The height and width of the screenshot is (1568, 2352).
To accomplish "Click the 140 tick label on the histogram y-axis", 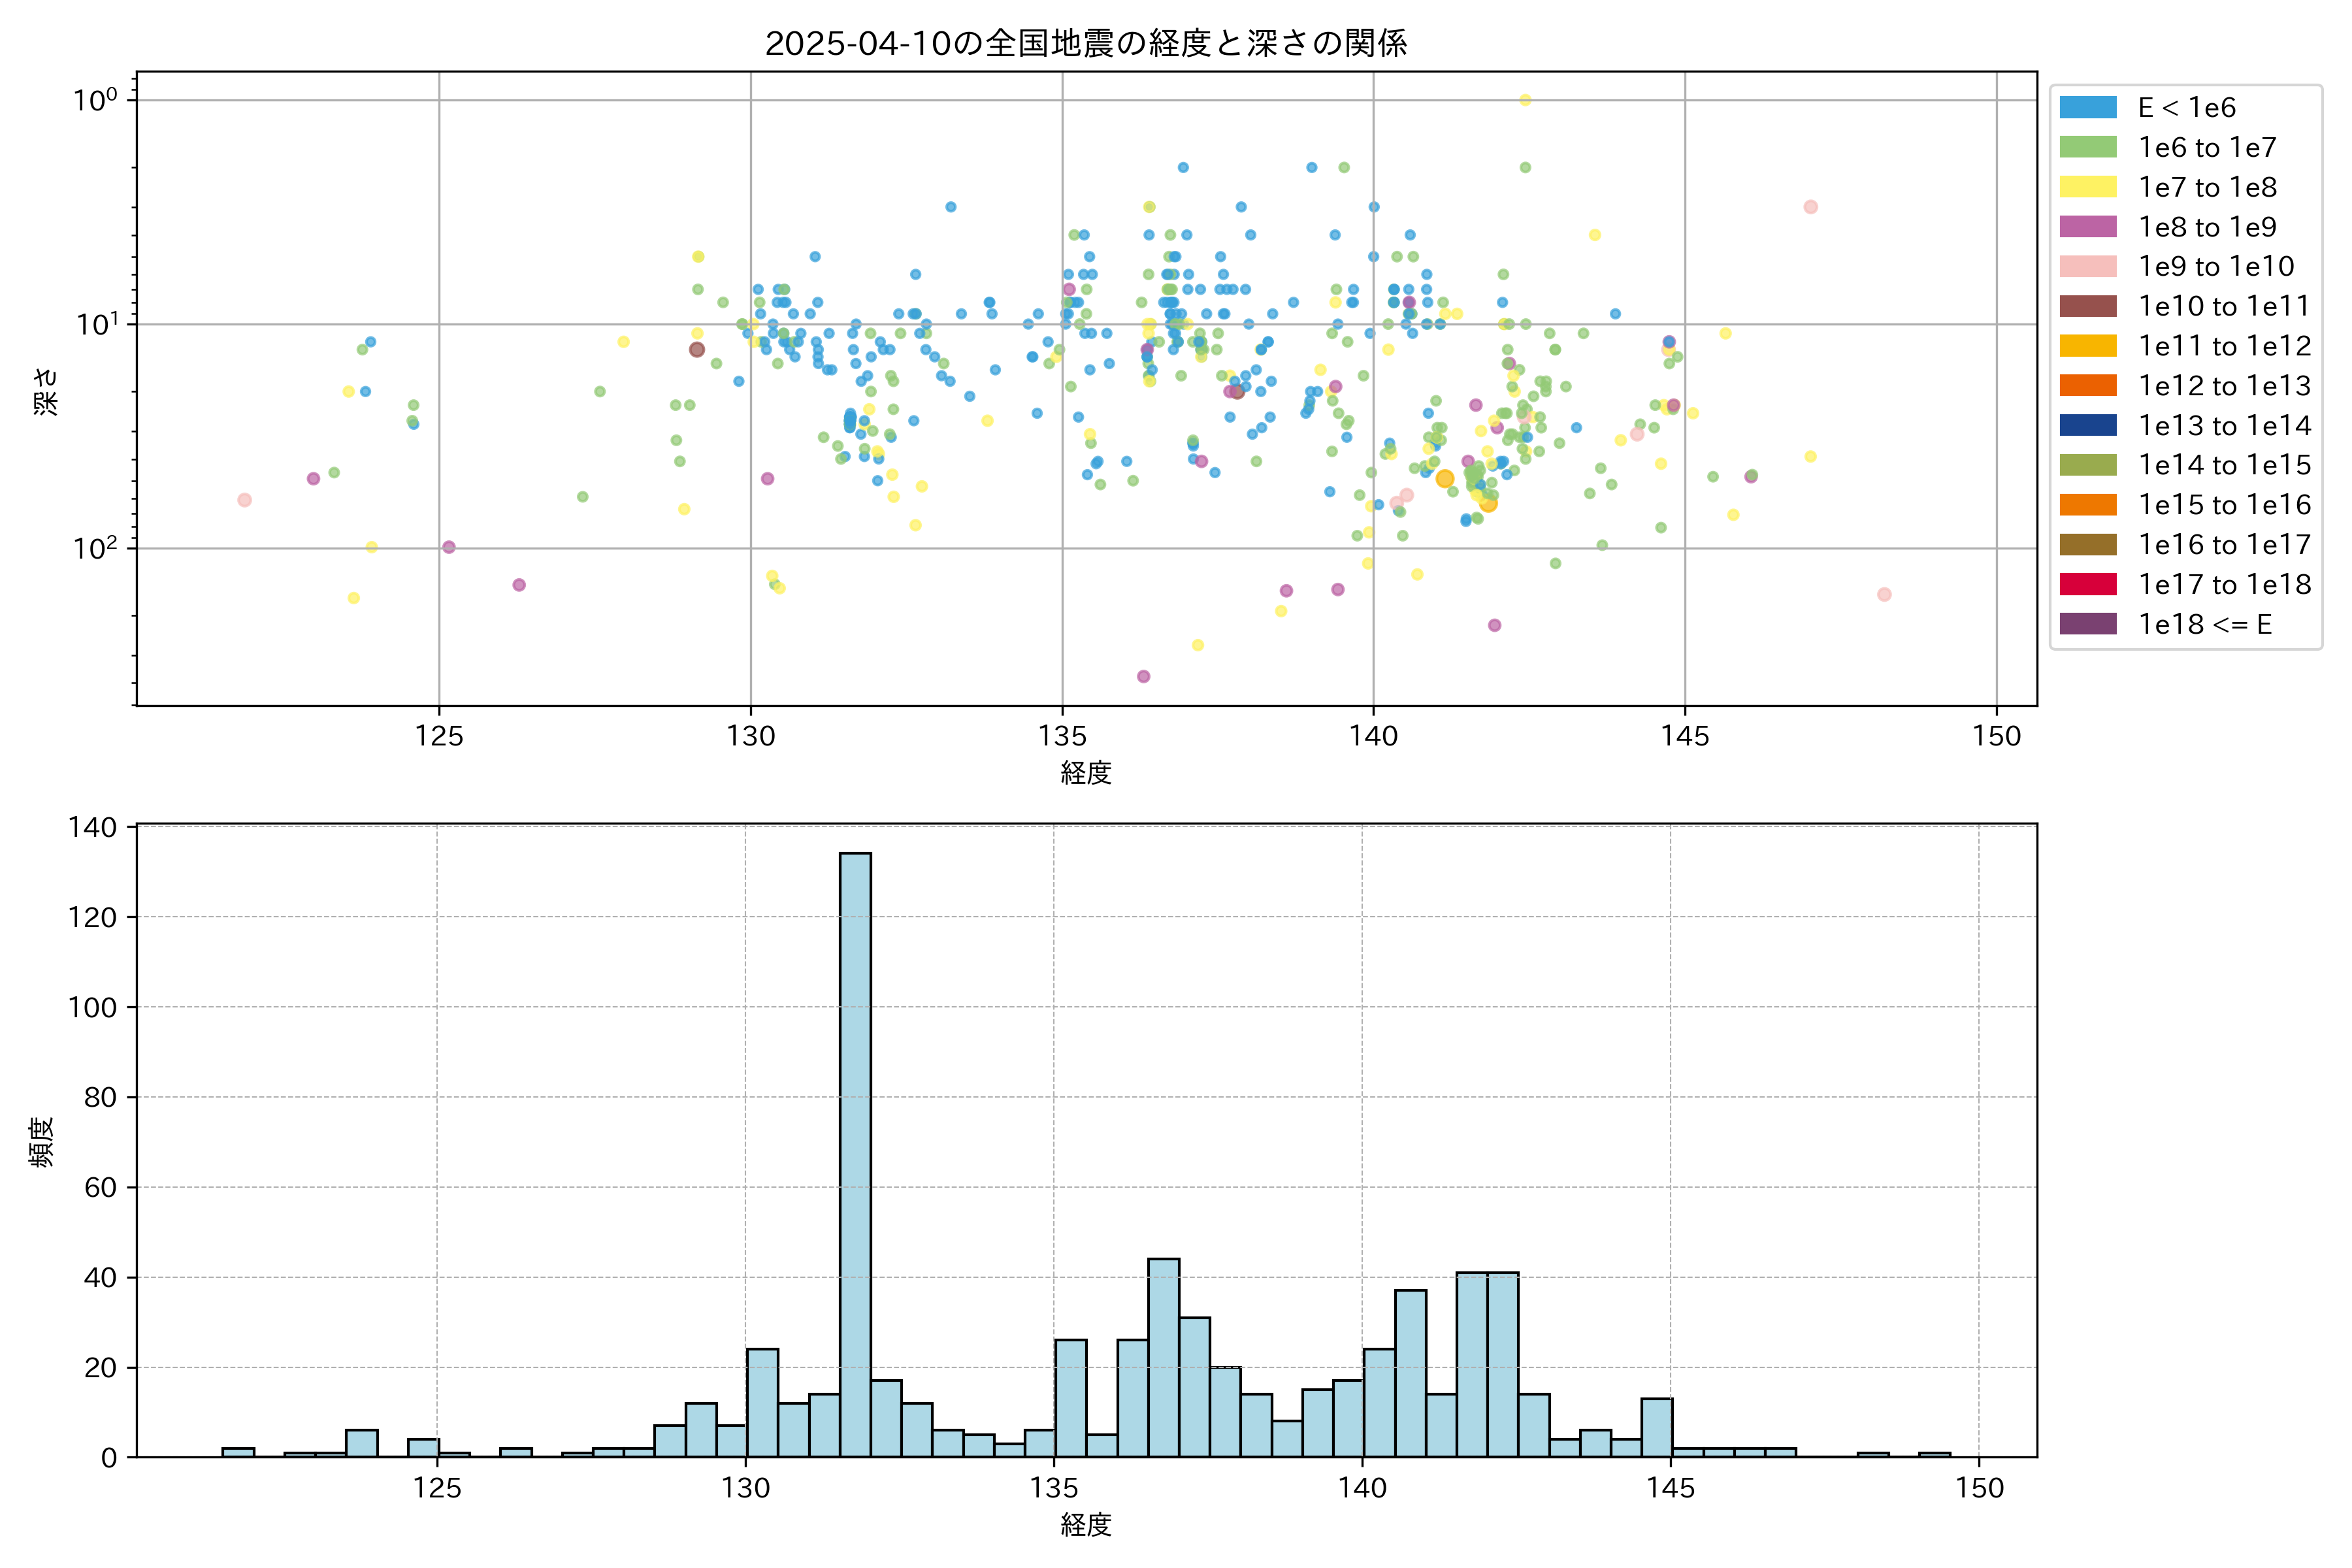I will point(93,827).
